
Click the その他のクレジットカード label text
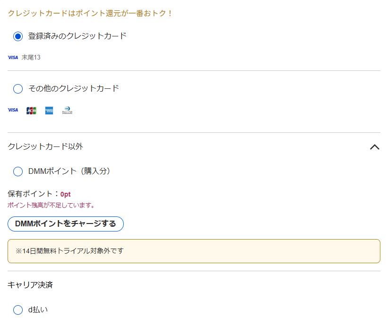(73, 88)
